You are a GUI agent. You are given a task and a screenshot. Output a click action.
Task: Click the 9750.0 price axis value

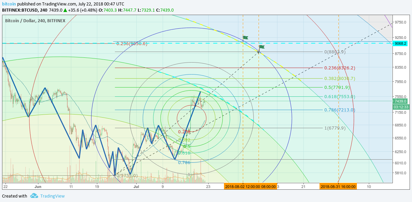[x=400, y=23]
